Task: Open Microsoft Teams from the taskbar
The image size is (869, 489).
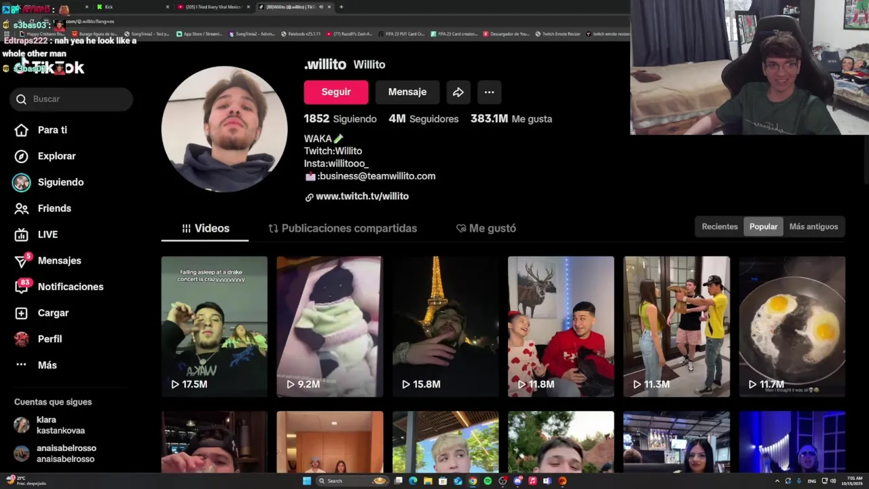Action: pos(547,481)
